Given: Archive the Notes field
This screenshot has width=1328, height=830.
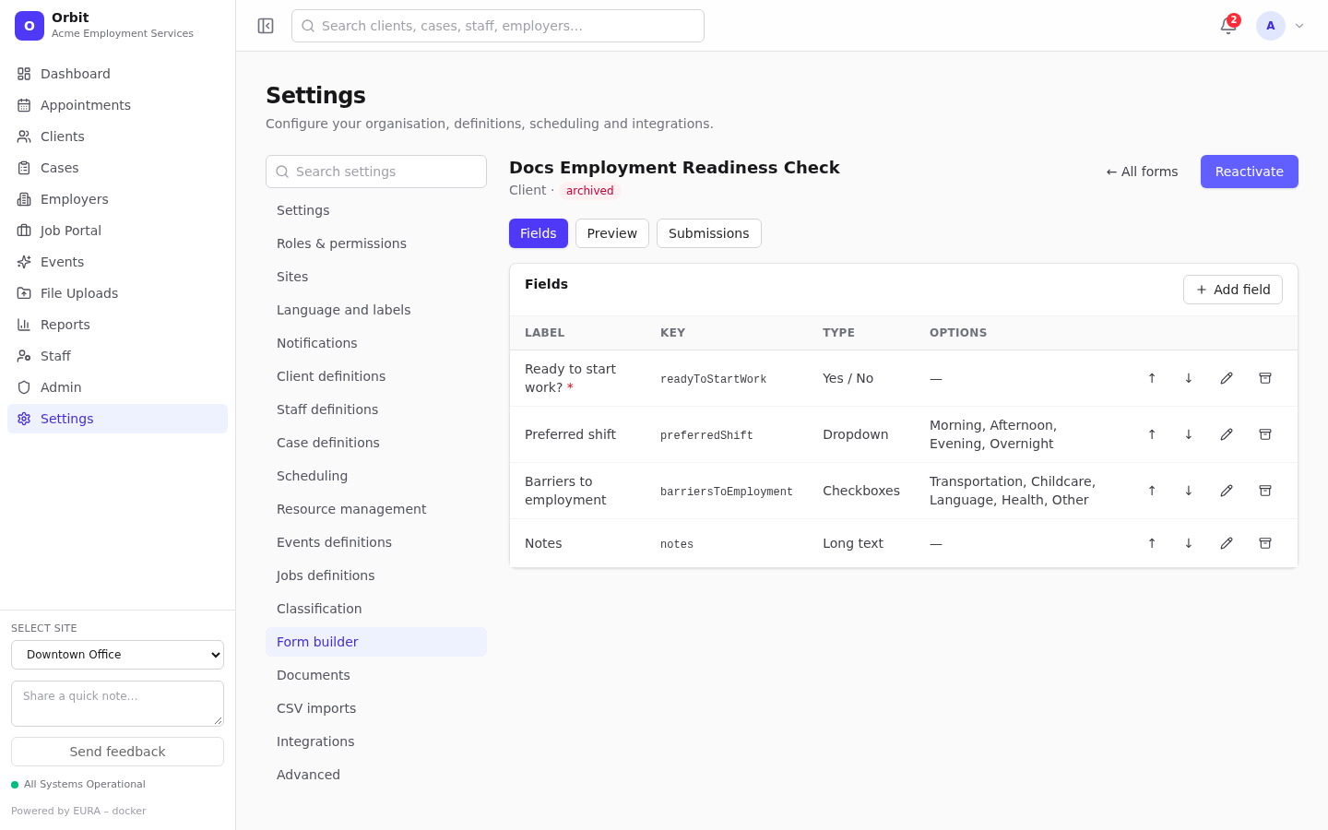Looking at the screenshot, I should tap(1265, 543).
